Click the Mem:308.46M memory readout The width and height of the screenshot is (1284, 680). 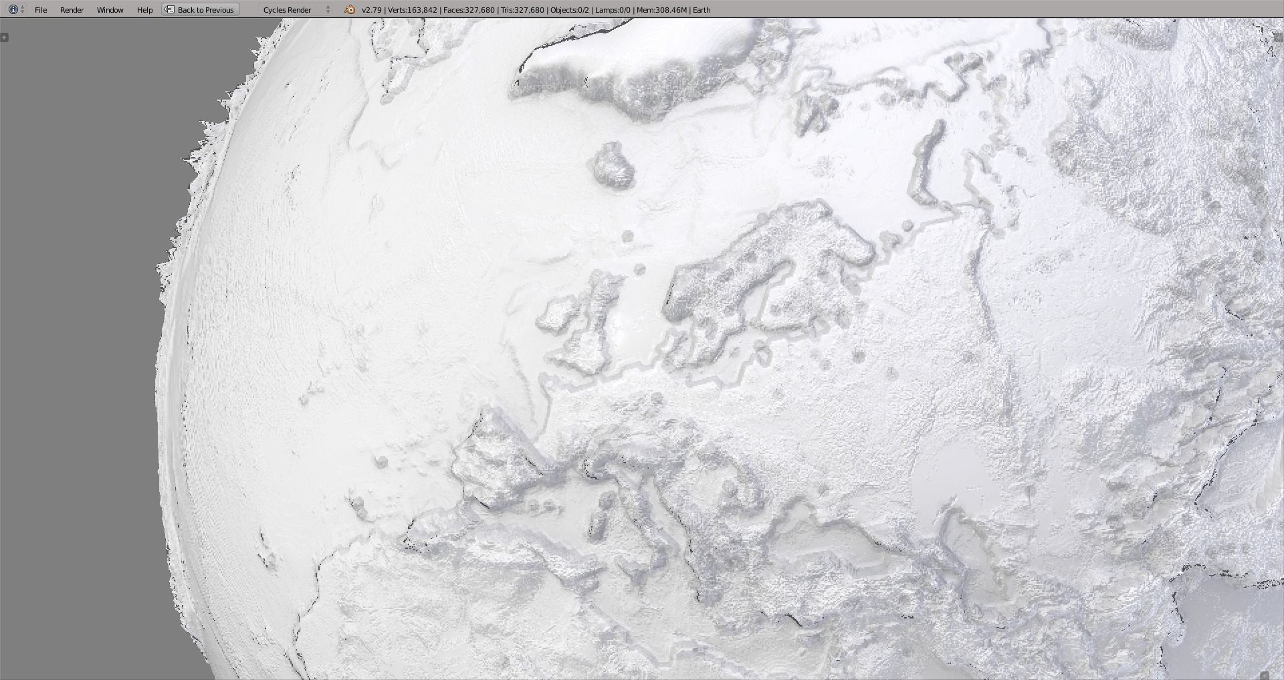click(x=662, y=9)
